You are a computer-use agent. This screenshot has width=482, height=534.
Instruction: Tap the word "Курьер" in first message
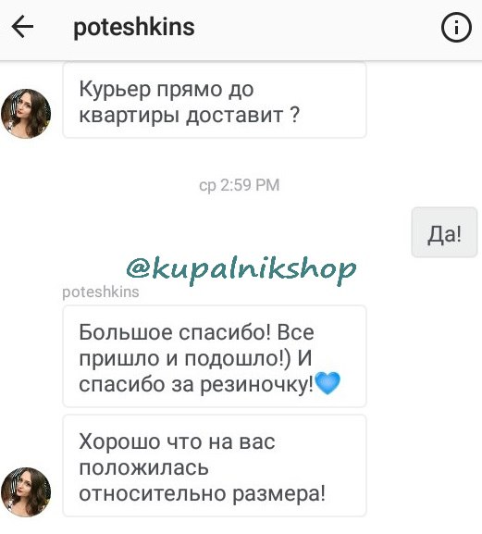tap(115, 90)
